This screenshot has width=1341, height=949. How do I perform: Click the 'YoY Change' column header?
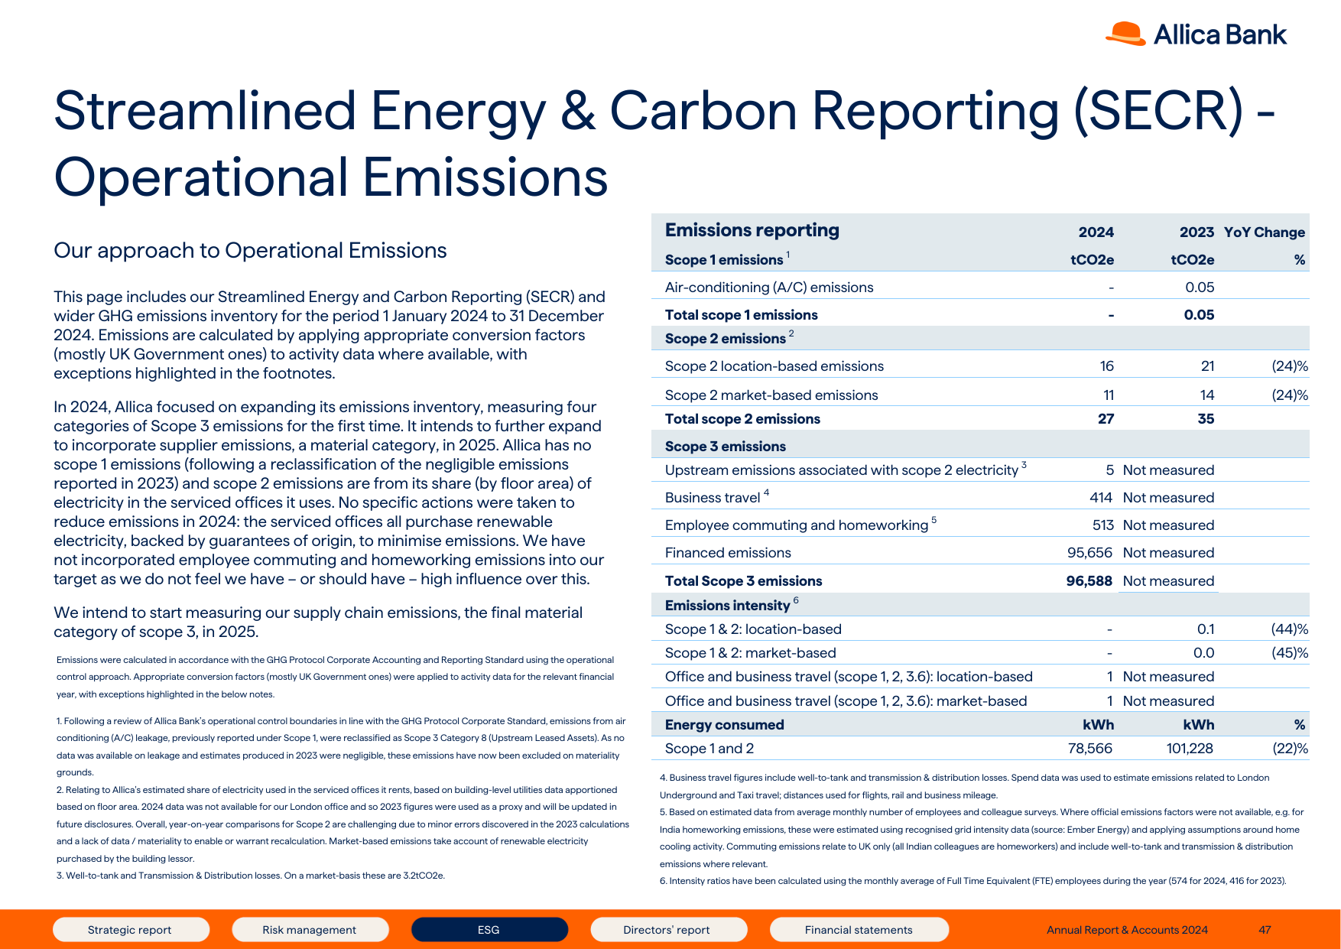click(x=1264, y=232)
